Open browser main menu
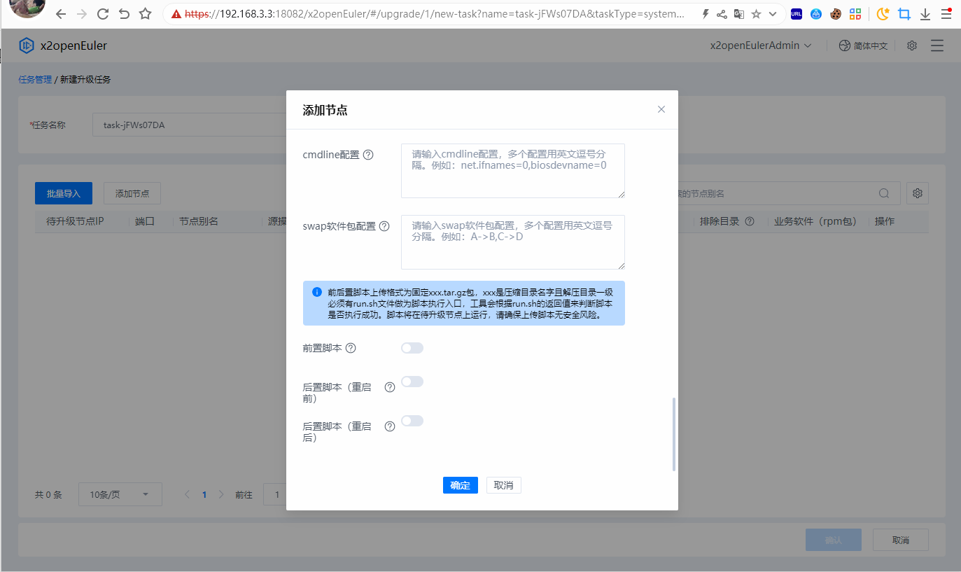961x572 pixels. pyautogui.click(x=946, y=14)
